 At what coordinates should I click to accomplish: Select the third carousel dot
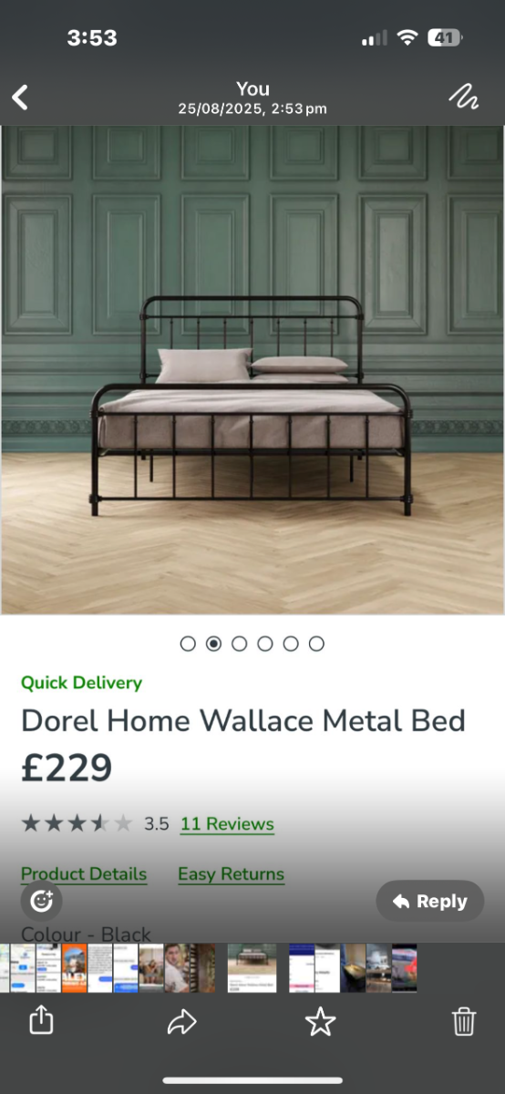[239, 644]
